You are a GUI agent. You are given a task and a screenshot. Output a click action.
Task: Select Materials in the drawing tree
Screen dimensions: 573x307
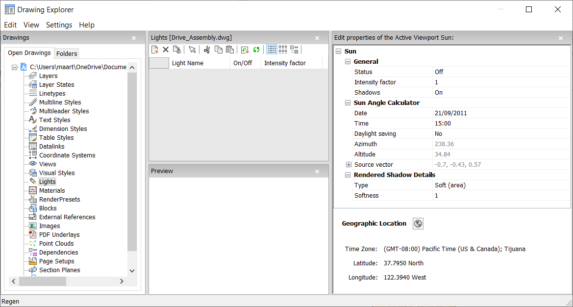click(52, 191)
